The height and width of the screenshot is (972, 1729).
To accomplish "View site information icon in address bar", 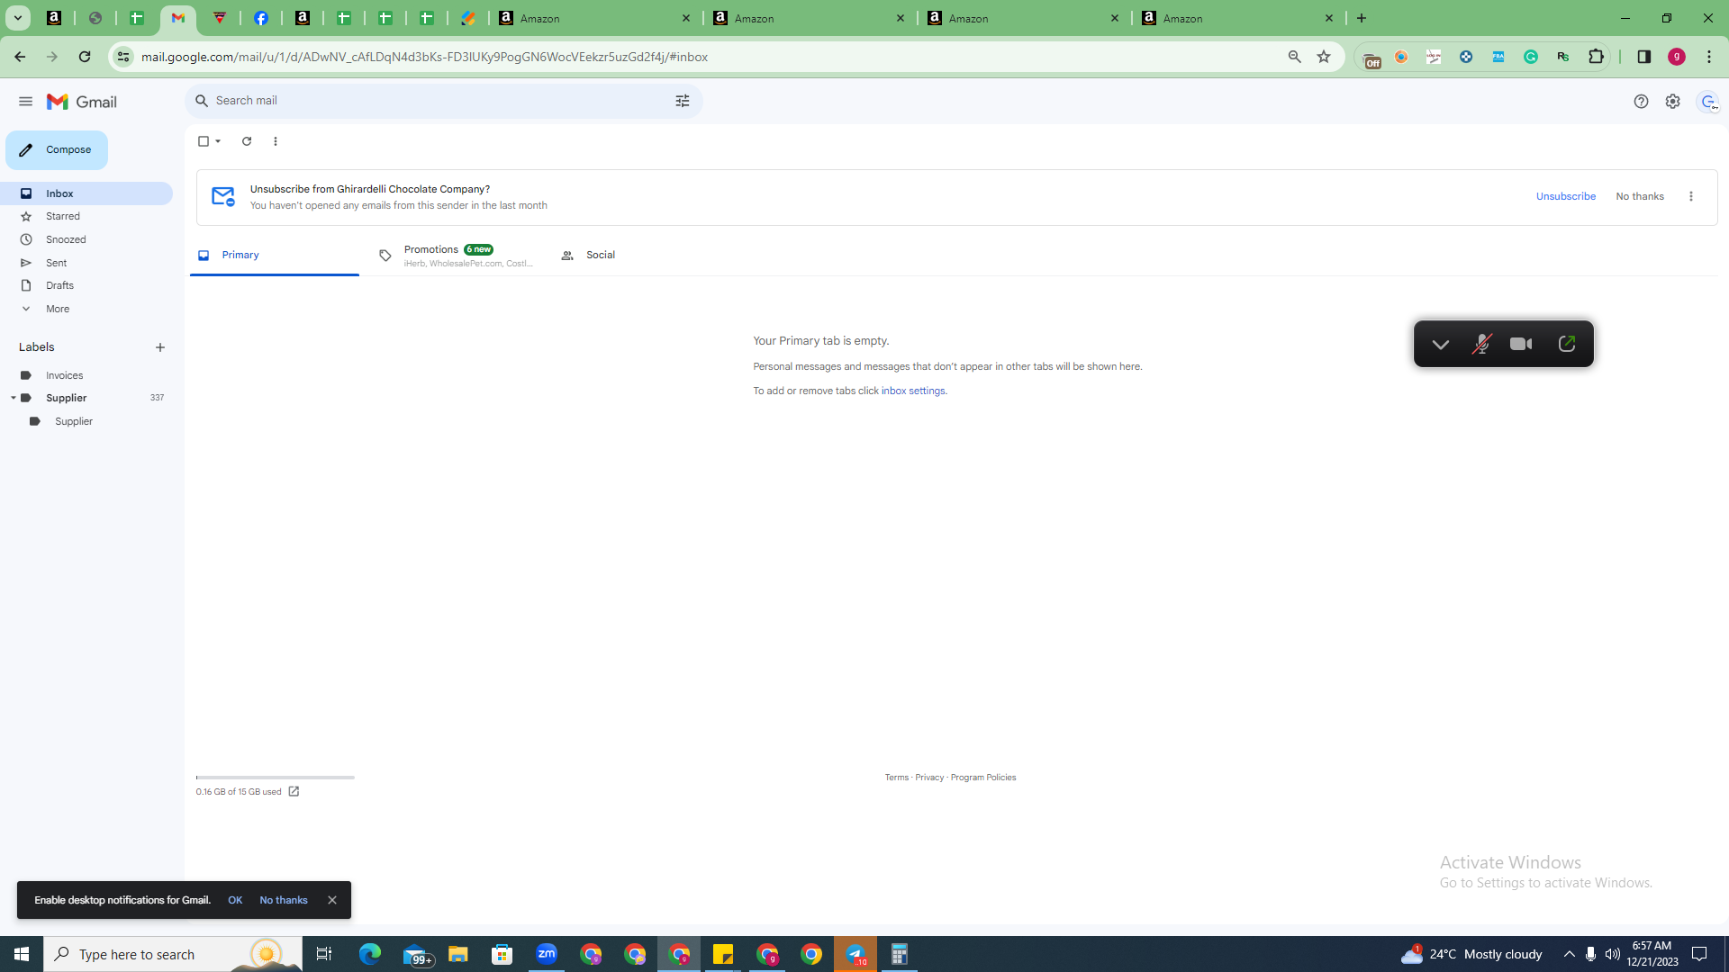I will pyautogui.click(x=123, y=57).
